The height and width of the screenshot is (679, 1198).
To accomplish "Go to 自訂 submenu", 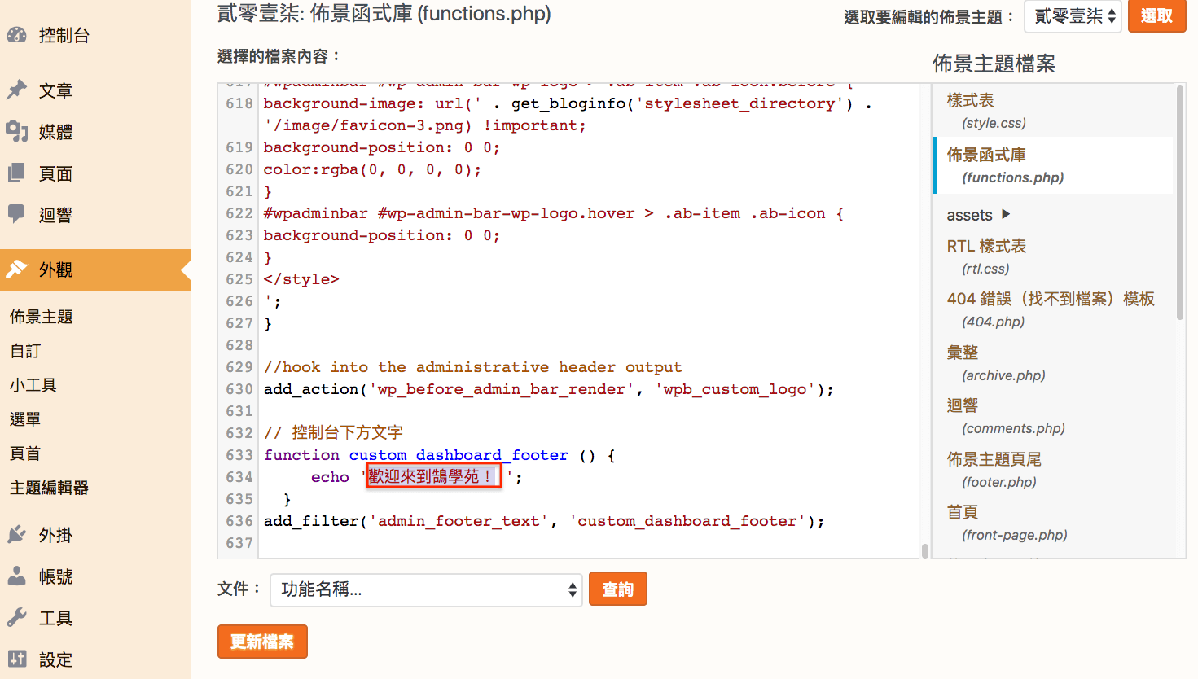I will click(x=25, y=351).
